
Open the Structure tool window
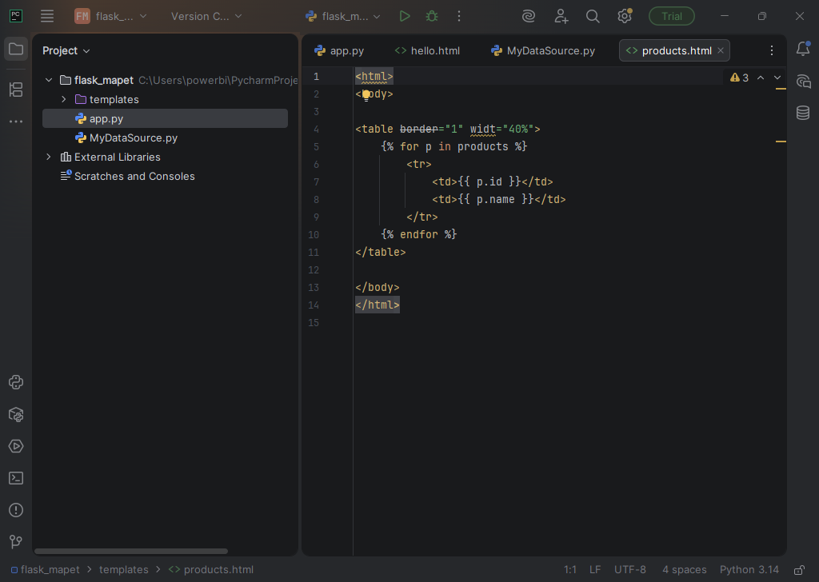click(x=16, y=90)
